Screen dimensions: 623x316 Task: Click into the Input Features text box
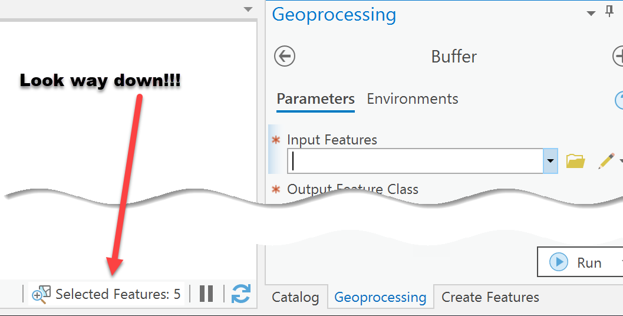coord(416,161)
